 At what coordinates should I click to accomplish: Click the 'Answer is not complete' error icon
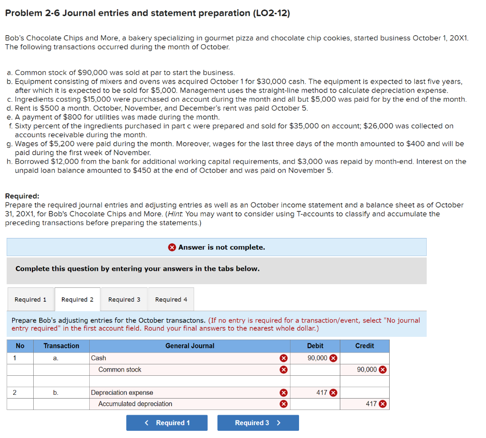[172, 247]
